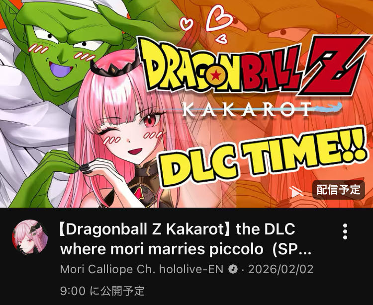
Task: Open the three-dot video options menu
Action: click(x=345, y=231)
